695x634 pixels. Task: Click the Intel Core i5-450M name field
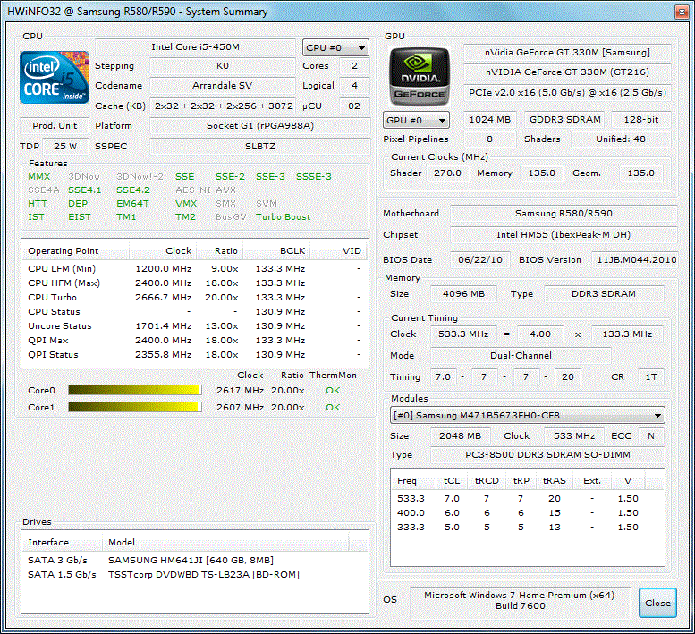pyautogui.click(x=195, y=47)
